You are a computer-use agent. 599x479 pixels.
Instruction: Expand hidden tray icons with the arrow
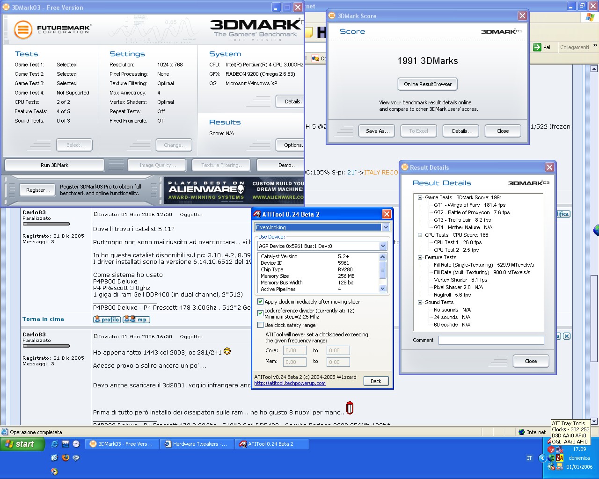[542, 458]
